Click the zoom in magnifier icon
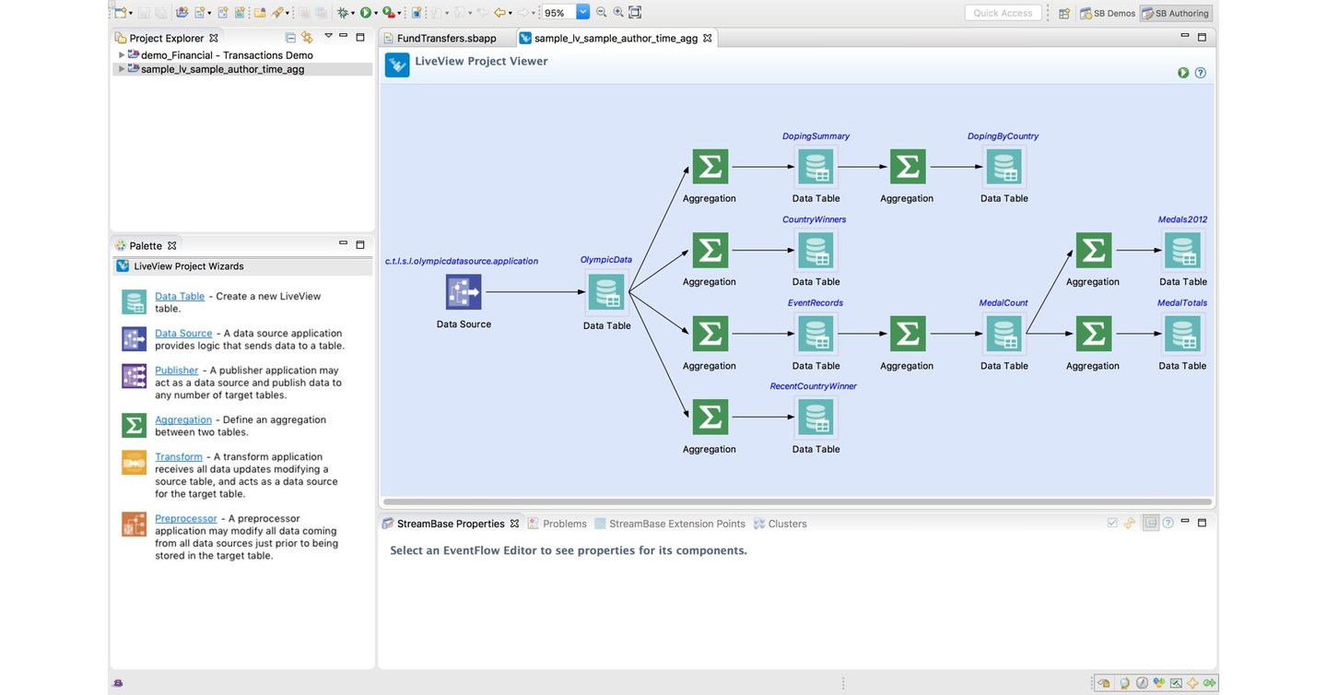 (x=618, y=12)
